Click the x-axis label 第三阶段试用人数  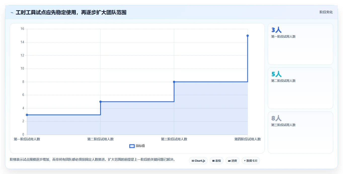pos(174,139)
